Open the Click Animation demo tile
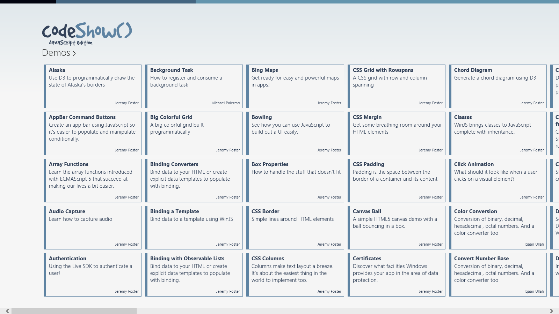 pyautogui.click(x=498, y=180)
